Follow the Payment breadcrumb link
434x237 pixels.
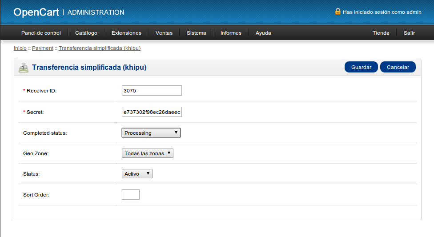pos(43,48)
